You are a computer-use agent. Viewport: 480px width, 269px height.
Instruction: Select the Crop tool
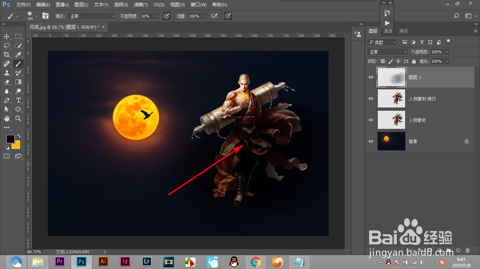point(7,55)
